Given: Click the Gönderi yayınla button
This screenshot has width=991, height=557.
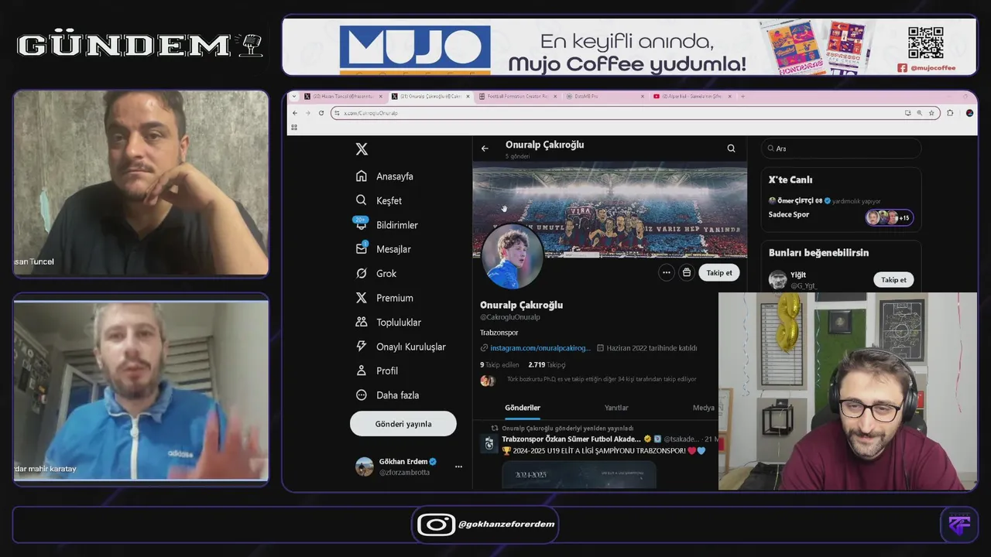Looking at the screenshot, I should [403, 424].
